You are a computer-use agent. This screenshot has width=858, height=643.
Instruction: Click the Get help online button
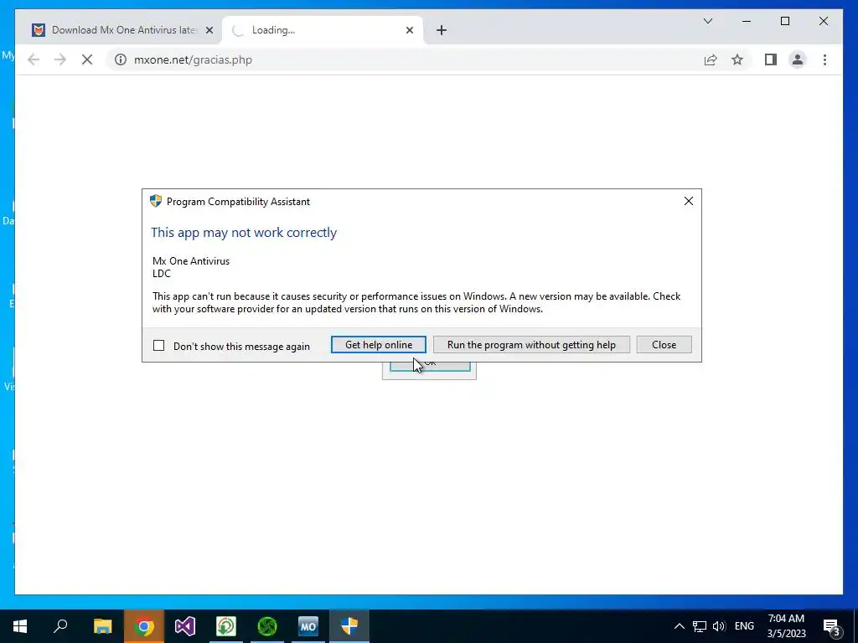(x=379, y=345)
